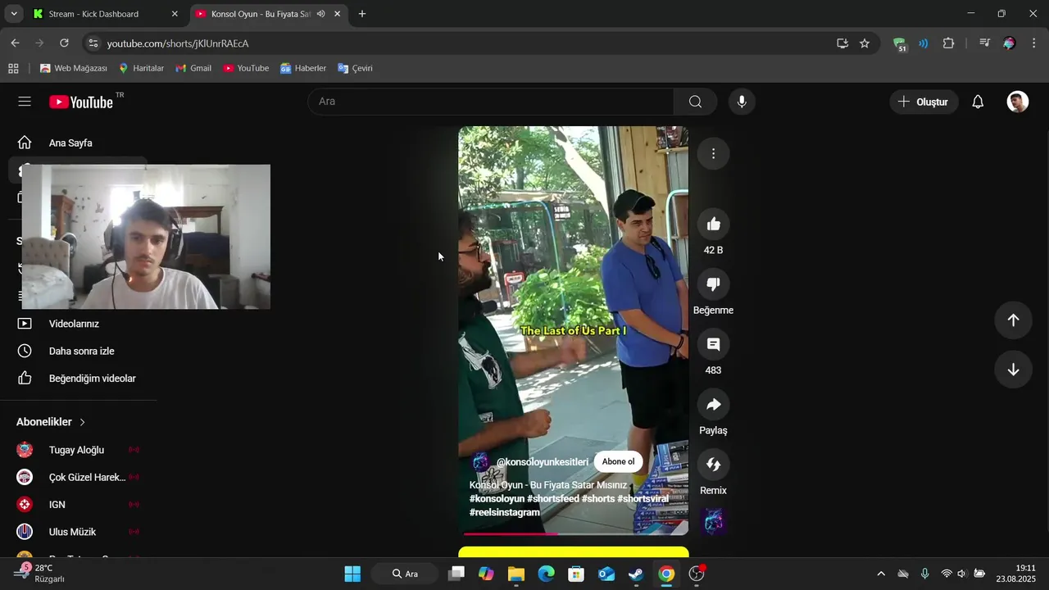Viewport: 1049px width, 590px height.
Task: Open Gmail bookmark
Action: tap(193, 68)
